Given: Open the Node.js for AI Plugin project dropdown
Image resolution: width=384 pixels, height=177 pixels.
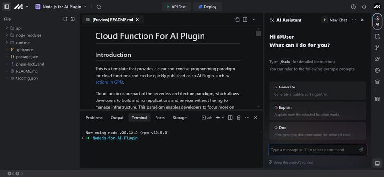Looking at the screenshot, I should point(61,7).
